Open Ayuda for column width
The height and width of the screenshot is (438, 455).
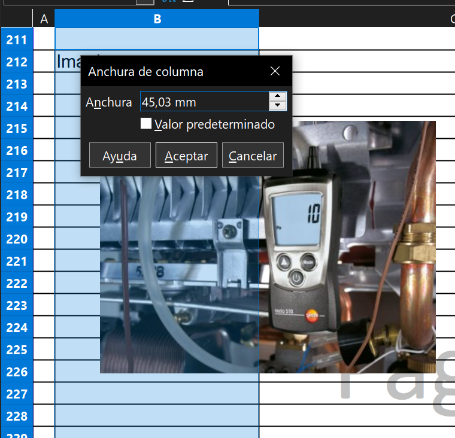[x=120, y=156]
